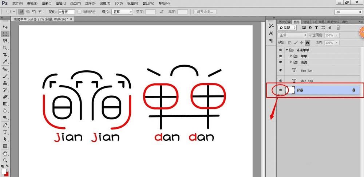Open the 样式 dropdown
Screen dimensions: 364x177
coord(122,12)
